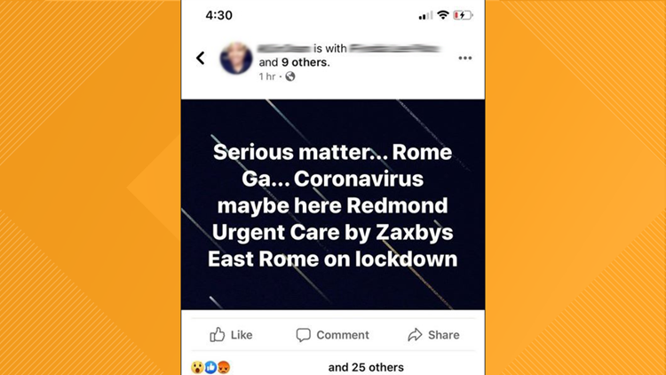Tap the Share arrow icon

click(415, 335)
